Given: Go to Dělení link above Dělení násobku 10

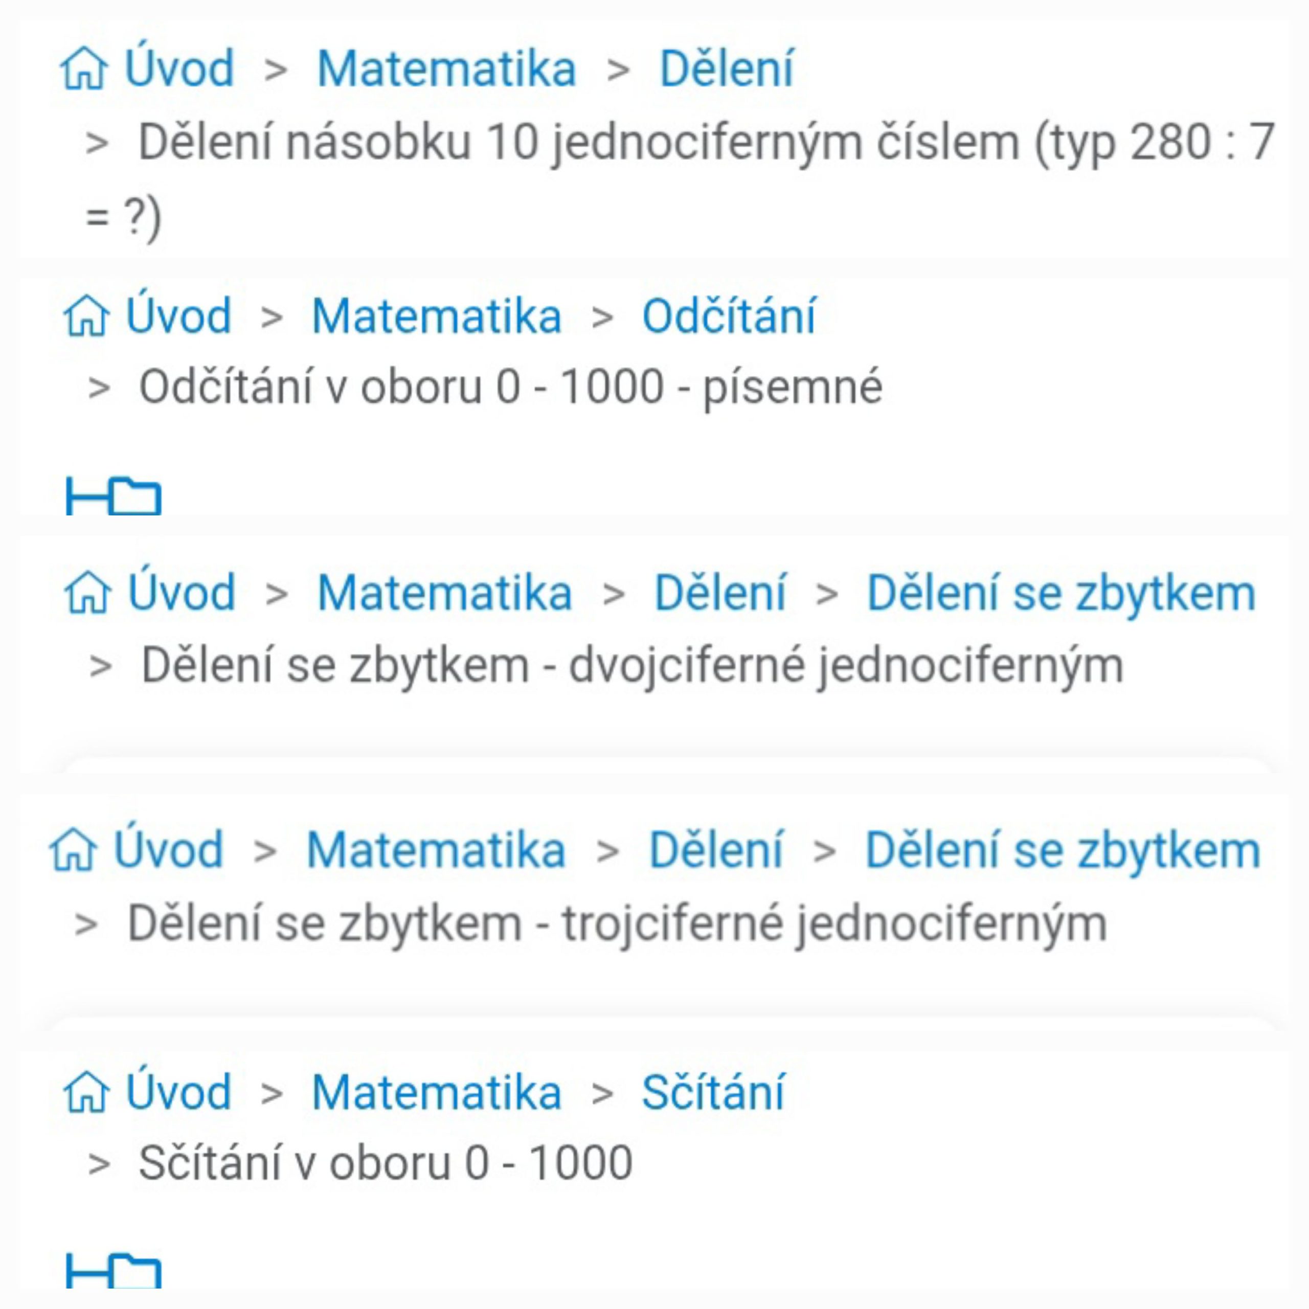Looking at the screenshot, I should (x=726, y=69).
